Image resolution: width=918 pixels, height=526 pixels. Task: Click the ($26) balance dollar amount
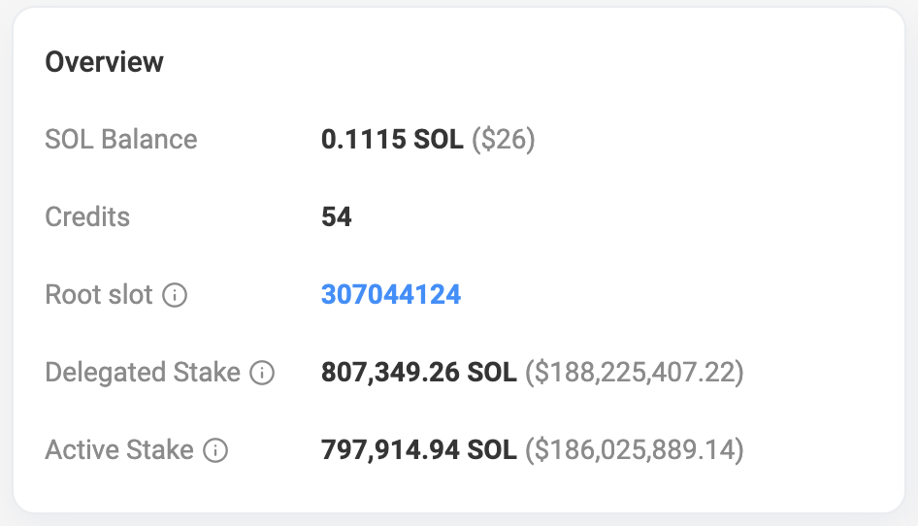coord(504,140)
